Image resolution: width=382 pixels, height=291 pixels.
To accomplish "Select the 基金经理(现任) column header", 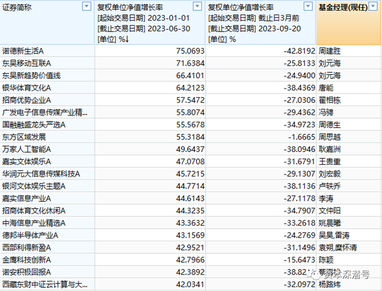I will (x=349, y=23).
